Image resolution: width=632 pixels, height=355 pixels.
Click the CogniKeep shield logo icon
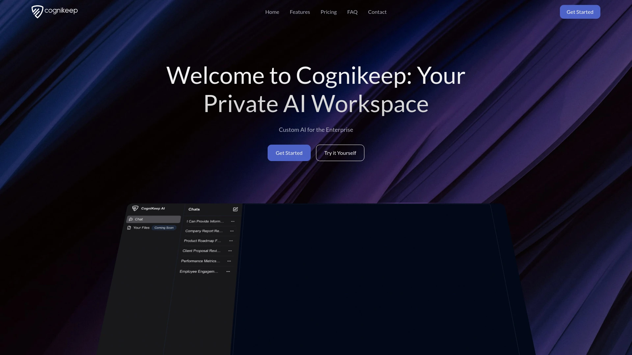(x=37, y=12)
